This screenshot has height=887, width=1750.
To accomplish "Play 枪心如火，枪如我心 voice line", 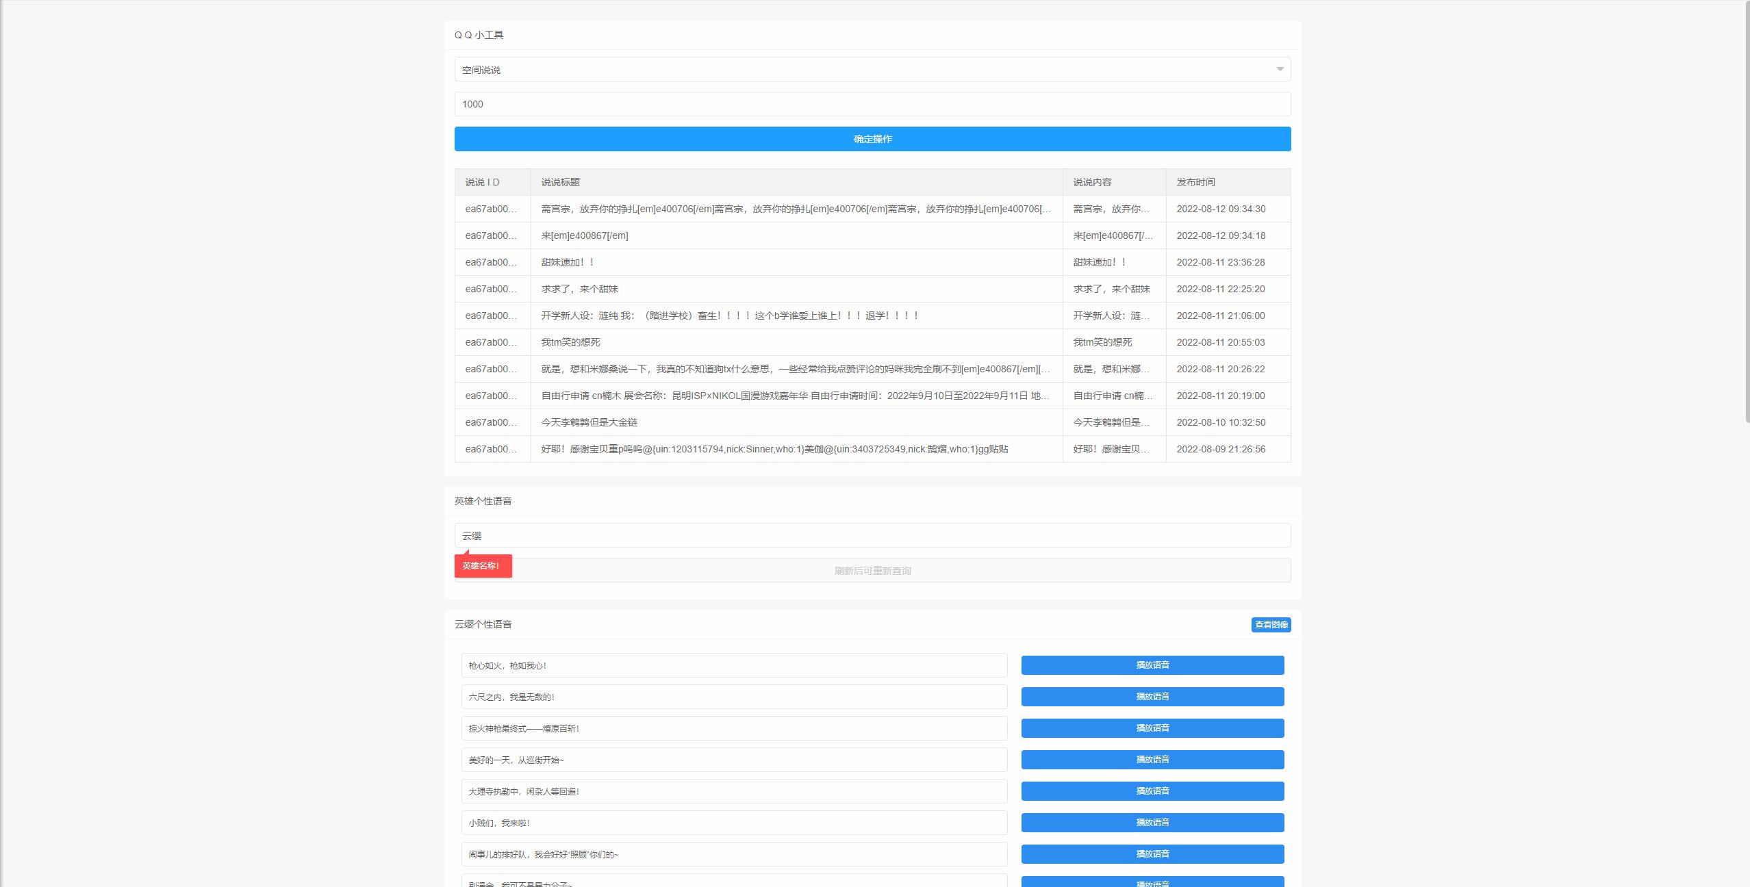I will [1153, 665].
